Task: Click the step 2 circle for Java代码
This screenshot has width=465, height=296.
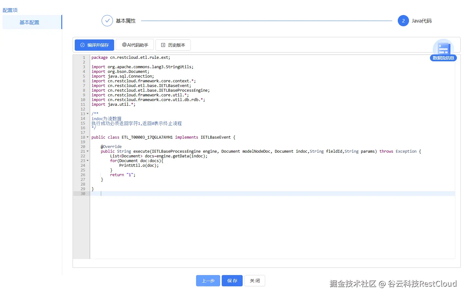Action: [x=403, y=21]
